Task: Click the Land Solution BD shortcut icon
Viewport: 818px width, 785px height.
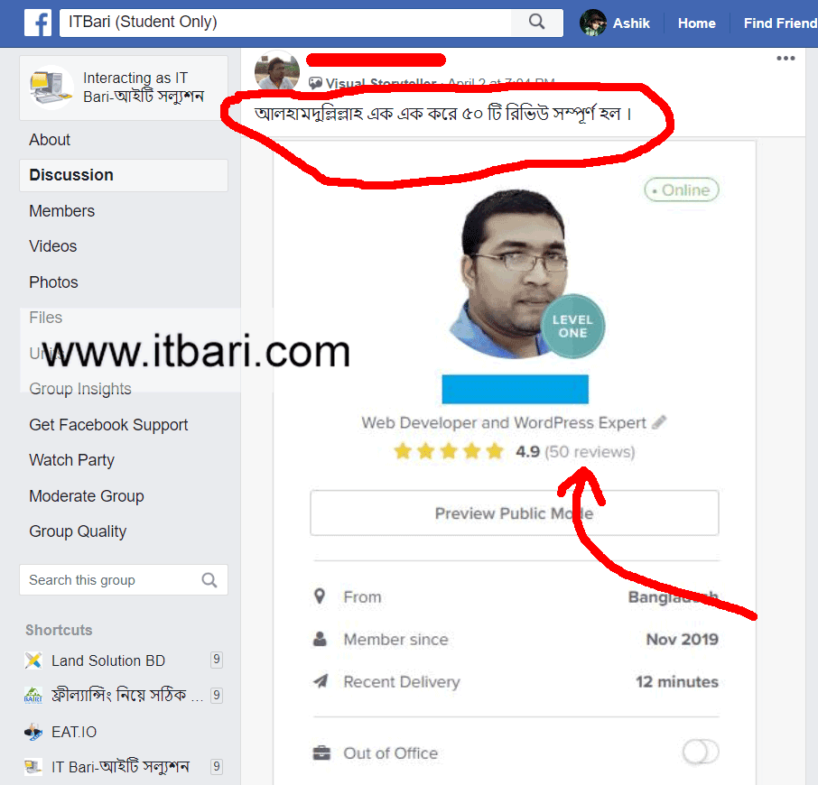Action: [x=33, y=660]
